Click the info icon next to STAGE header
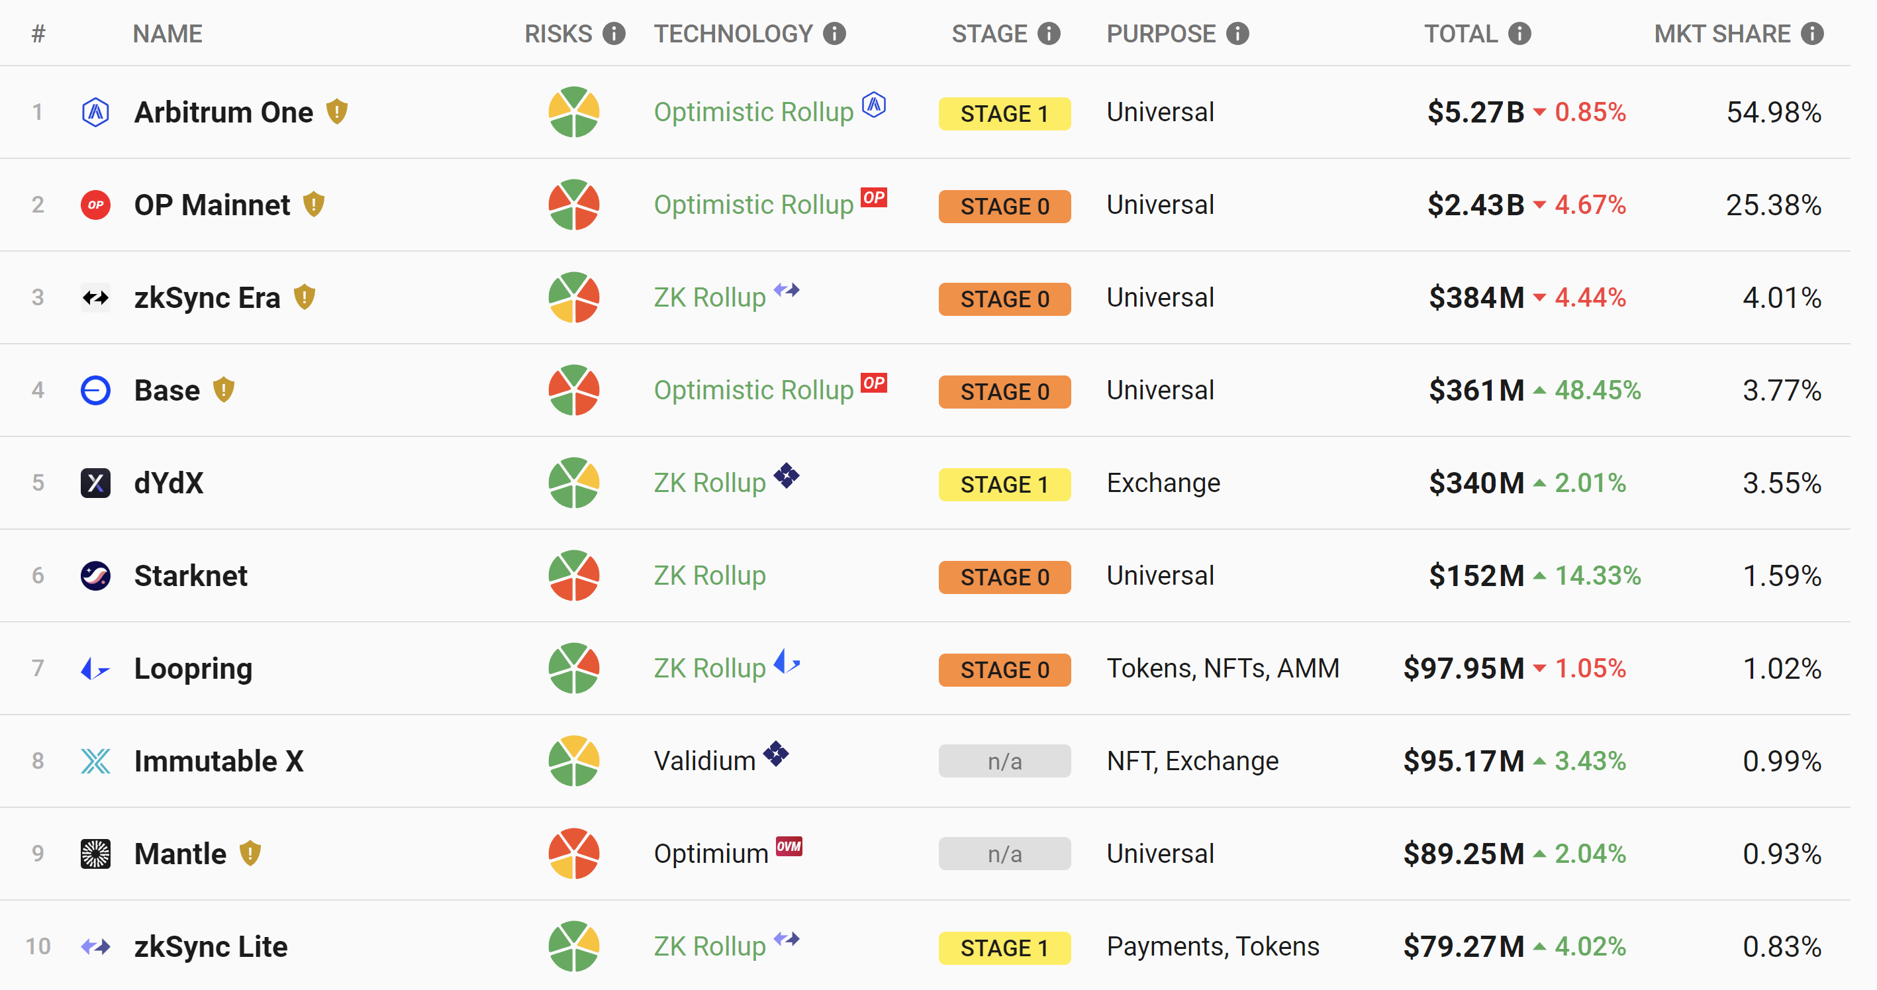Image resolution: width=1877 pixels, height=990 pixels. pyautogui.click(x=1049, y=34)
